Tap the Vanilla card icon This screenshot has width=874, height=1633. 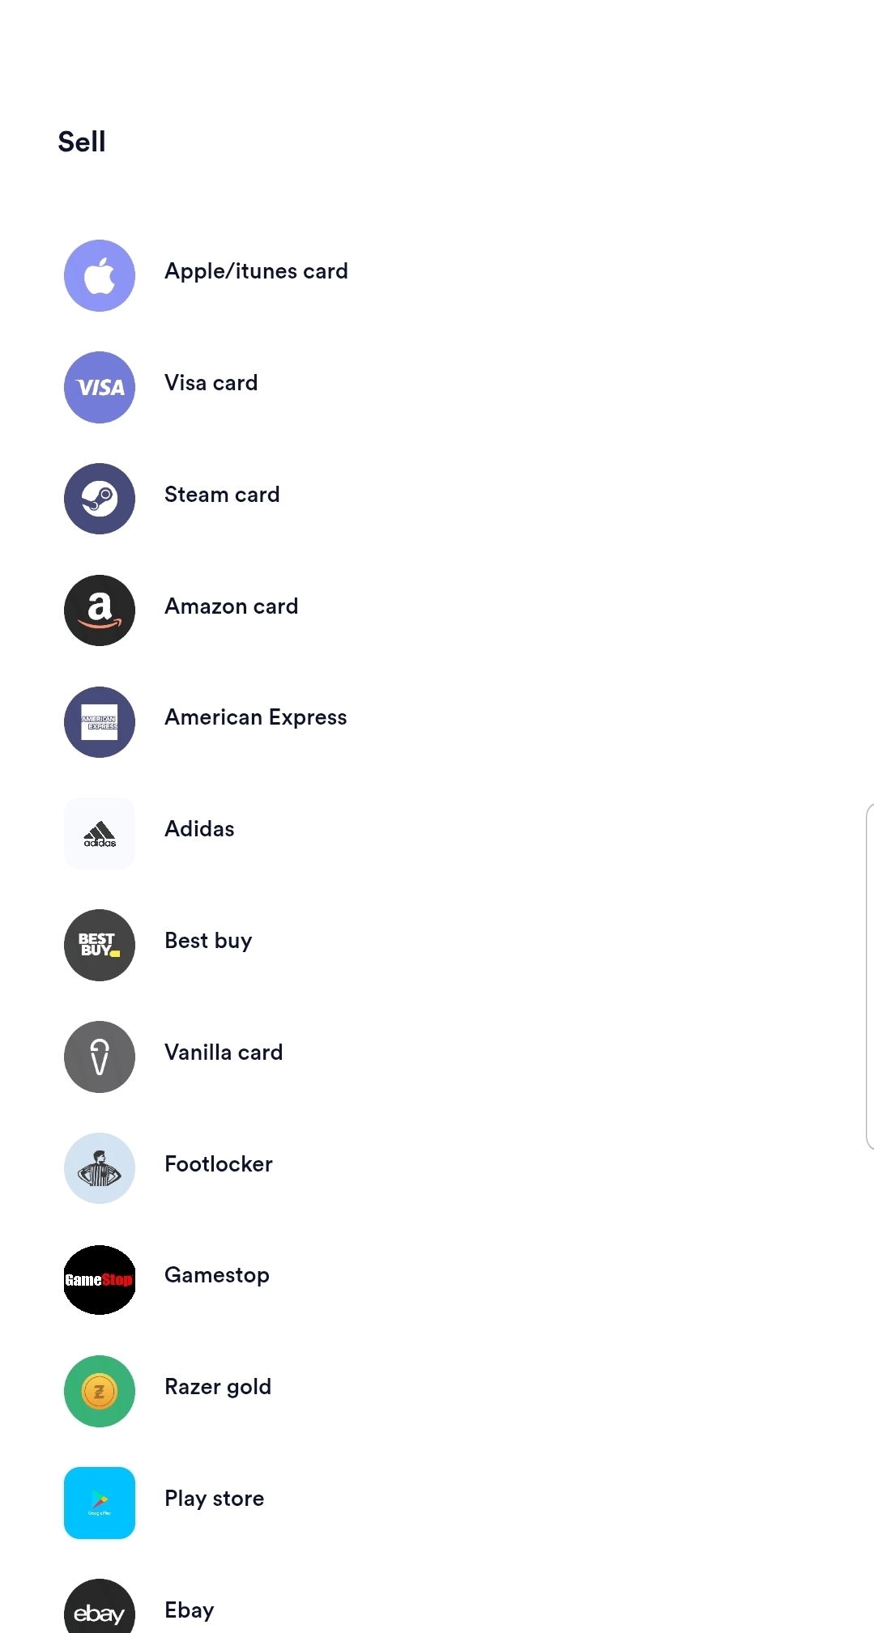100,1057
